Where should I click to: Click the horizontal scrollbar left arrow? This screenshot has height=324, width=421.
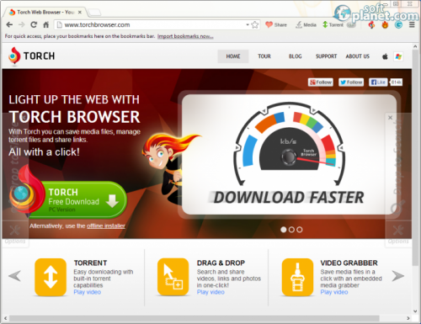point(5,318)
